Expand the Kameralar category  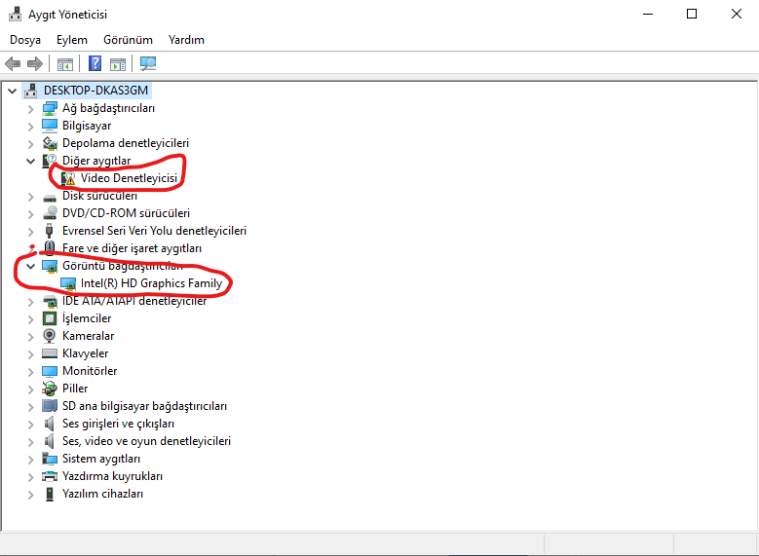click(30, 336)
